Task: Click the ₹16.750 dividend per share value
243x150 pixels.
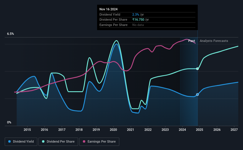Action: tap(138, 20)
